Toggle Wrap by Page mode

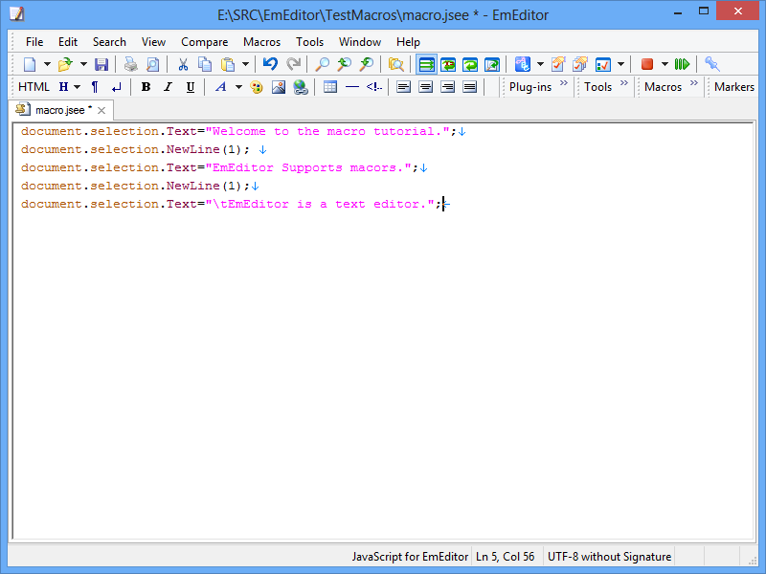(x=492, y=64)
